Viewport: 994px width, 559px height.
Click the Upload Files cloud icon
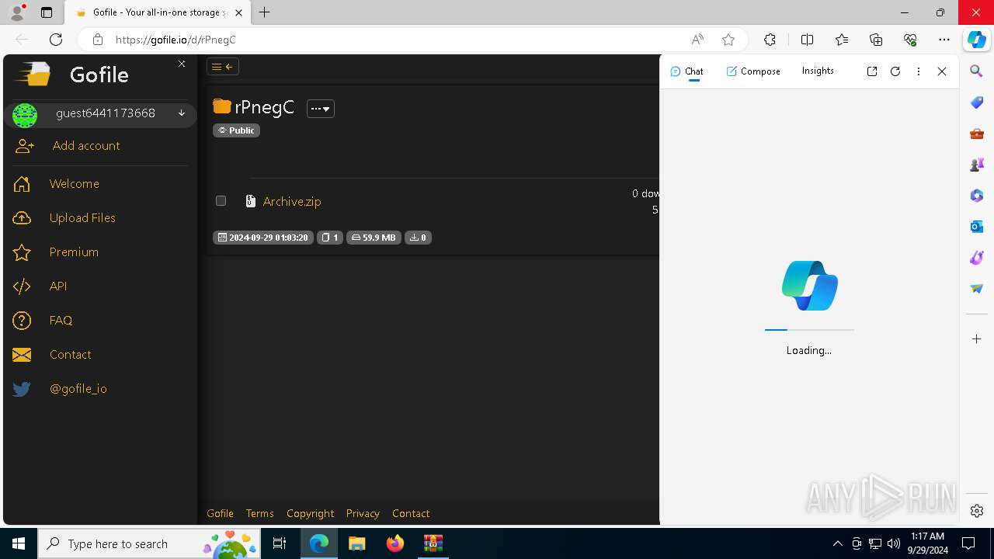coord(22,218)
